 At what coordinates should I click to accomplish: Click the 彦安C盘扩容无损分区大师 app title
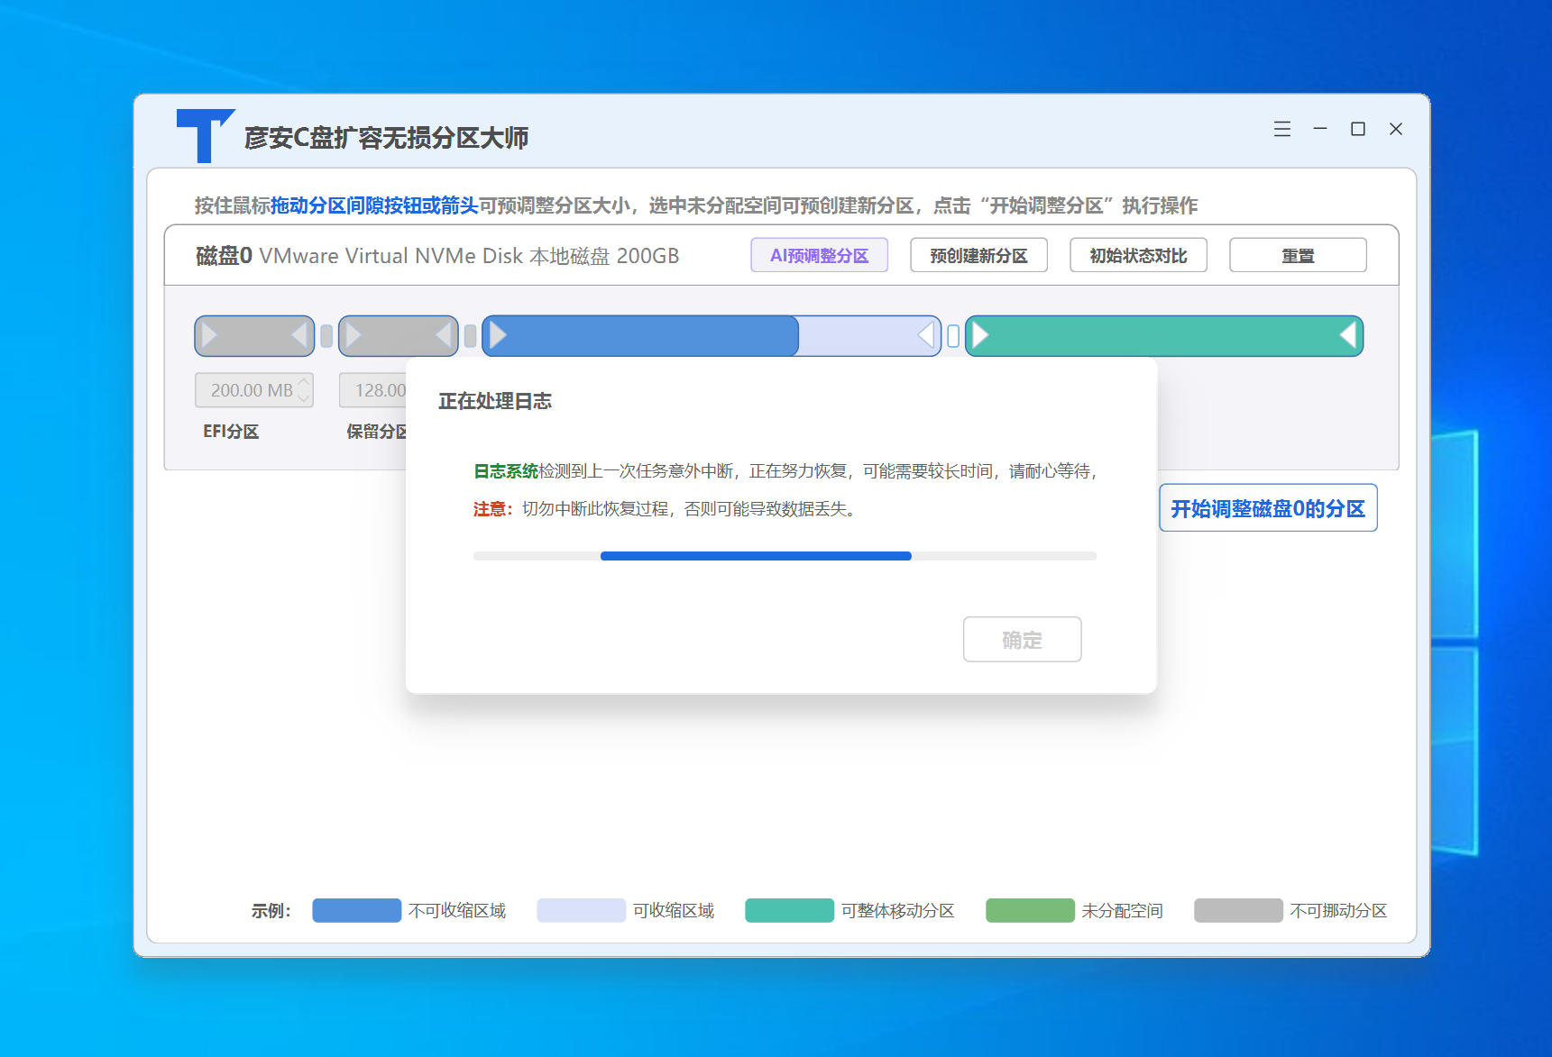point(386,138)
